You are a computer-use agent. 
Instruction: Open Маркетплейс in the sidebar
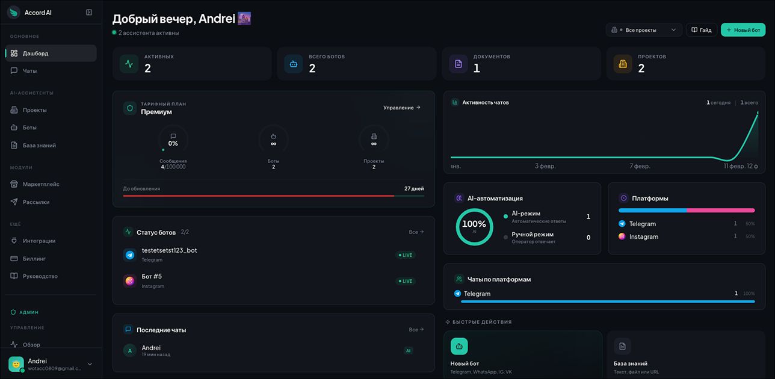click(x=51, y=184)
